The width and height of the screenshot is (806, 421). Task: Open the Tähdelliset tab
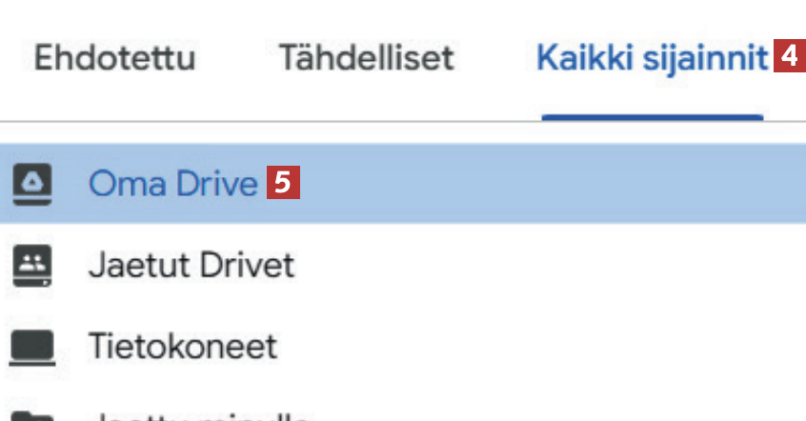[x=366, y=58]
